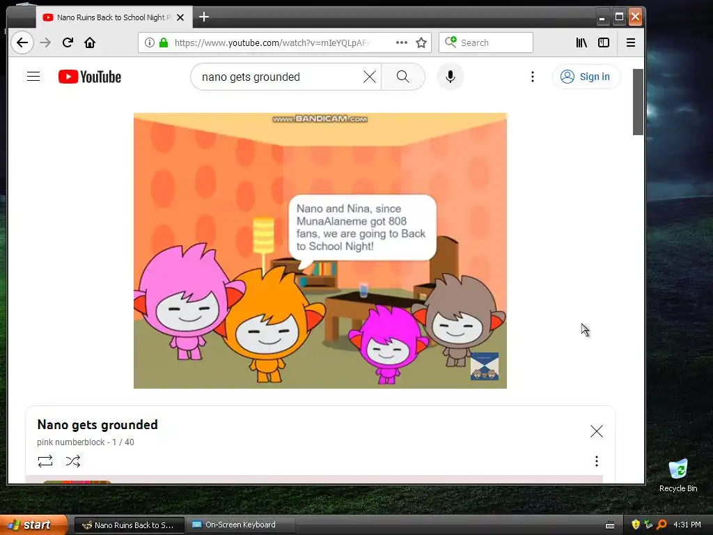Open Nano gets grounded playlist title
This screenshot has width=713, height=535.
(x=97, y=425)
